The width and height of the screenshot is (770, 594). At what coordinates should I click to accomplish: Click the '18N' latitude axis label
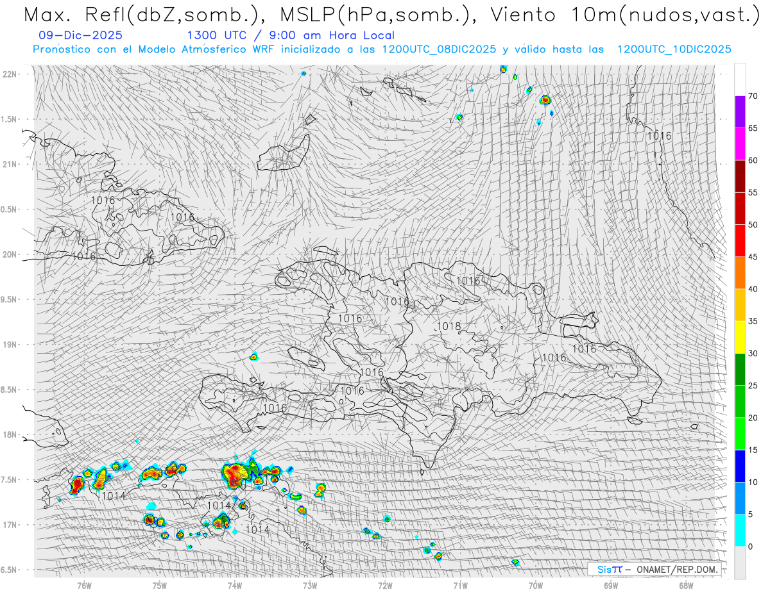tap(11, 434)
